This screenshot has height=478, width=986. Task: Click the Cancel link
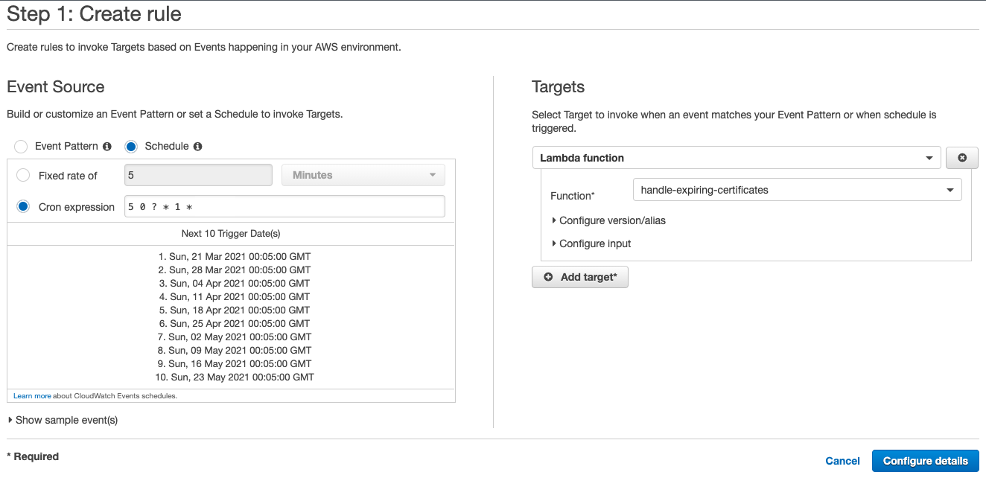tap(842, 460)
